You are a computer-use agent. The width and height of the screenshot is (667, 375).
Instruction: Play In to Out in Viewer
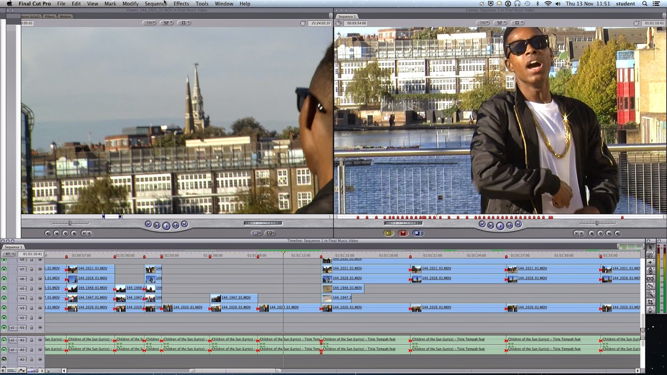(x=157, y=225)
